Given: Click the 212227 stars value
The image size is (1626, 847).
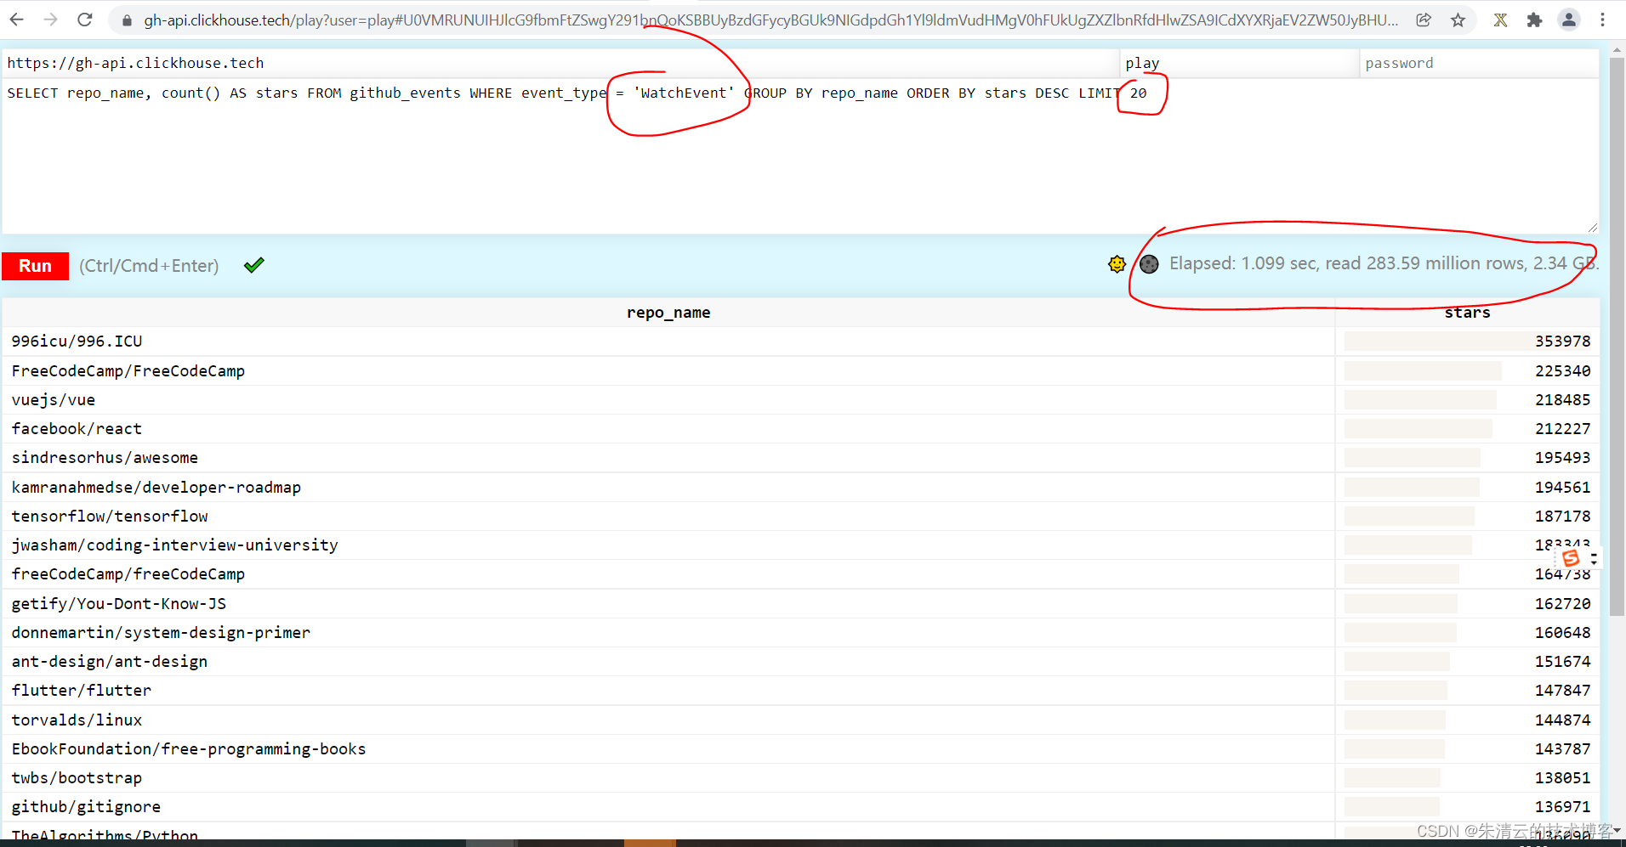Looking at the screenshot, I should tap(1562, 429).
